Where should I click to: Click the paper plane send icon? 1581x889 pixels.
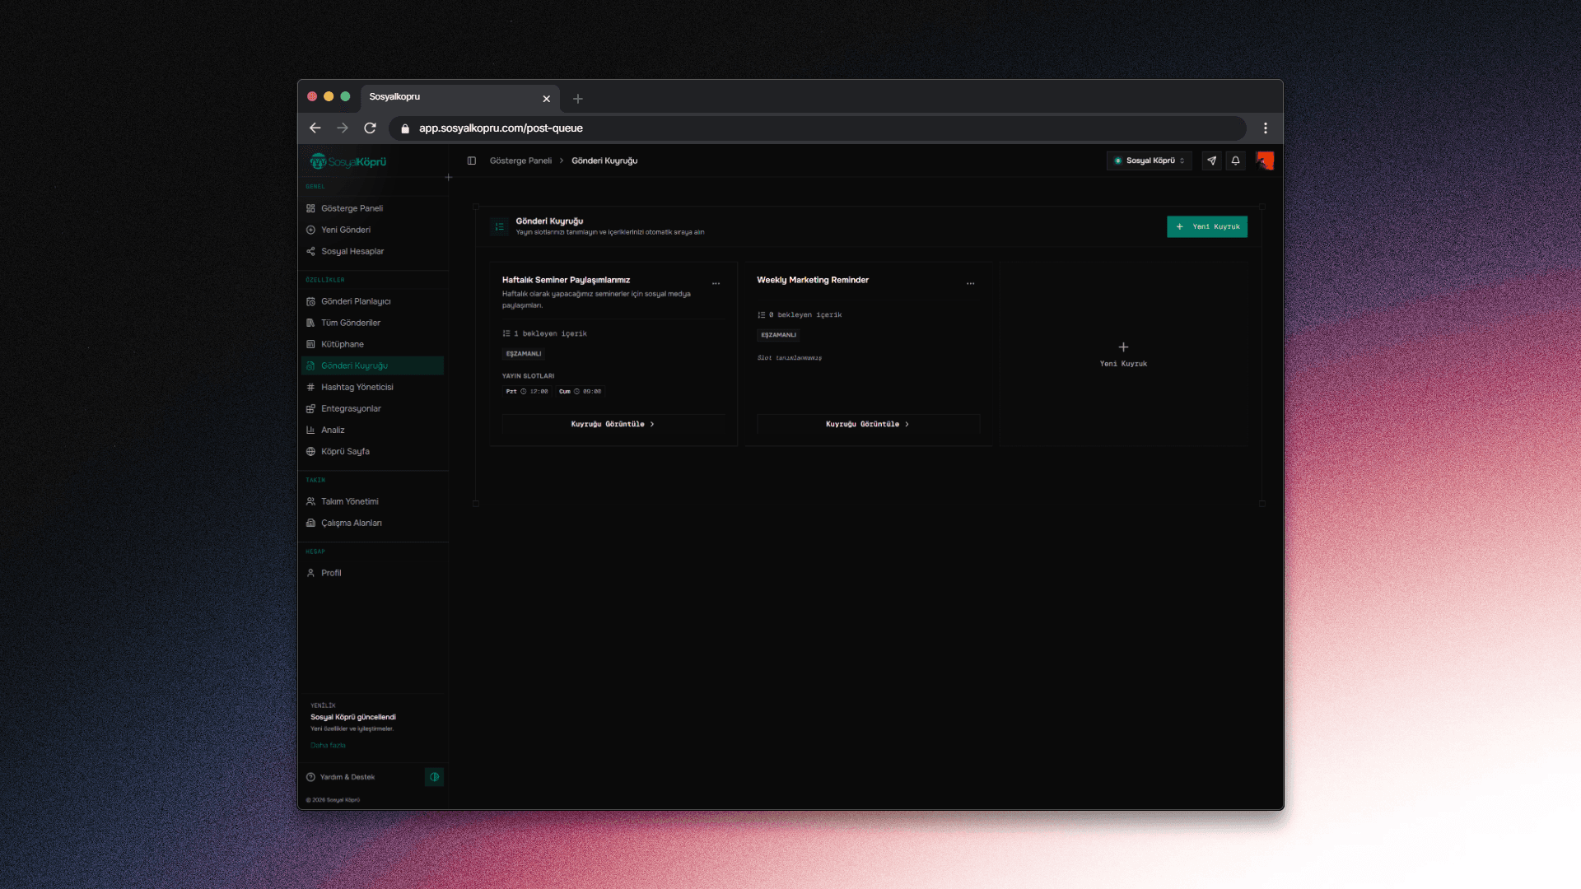pyautogui.click(x=1211, y=161)
